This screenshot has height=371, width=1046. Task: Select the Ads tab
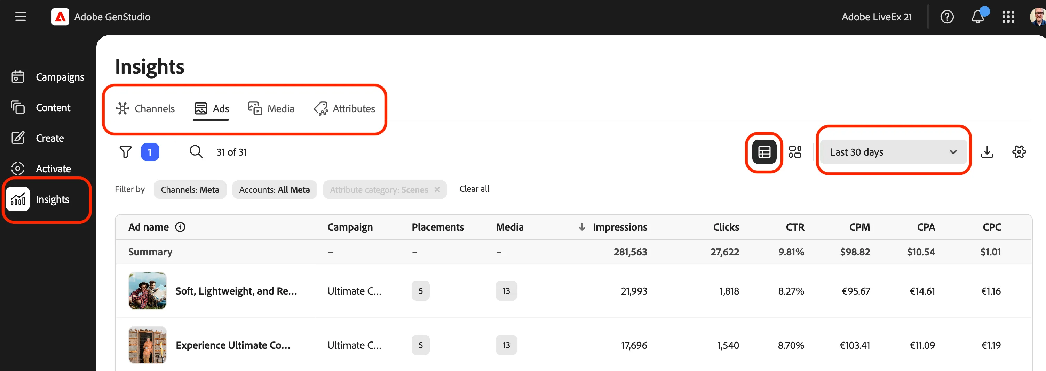point(211,108)
